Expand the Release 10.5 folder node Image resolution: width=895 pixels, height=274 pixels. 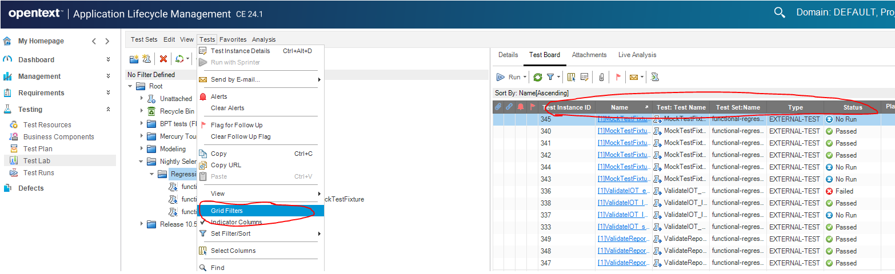142,224
